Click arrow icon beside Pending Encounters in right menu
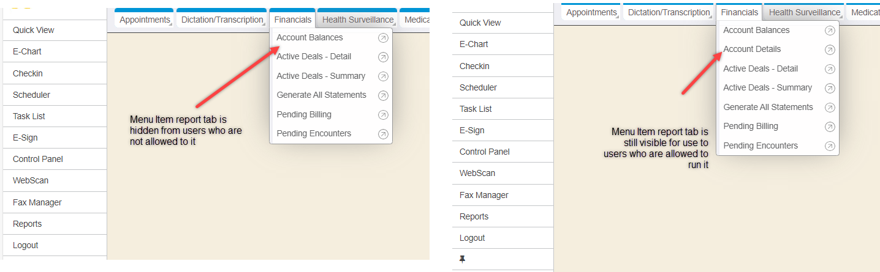880x272 pixels. [x=830, y=146]
